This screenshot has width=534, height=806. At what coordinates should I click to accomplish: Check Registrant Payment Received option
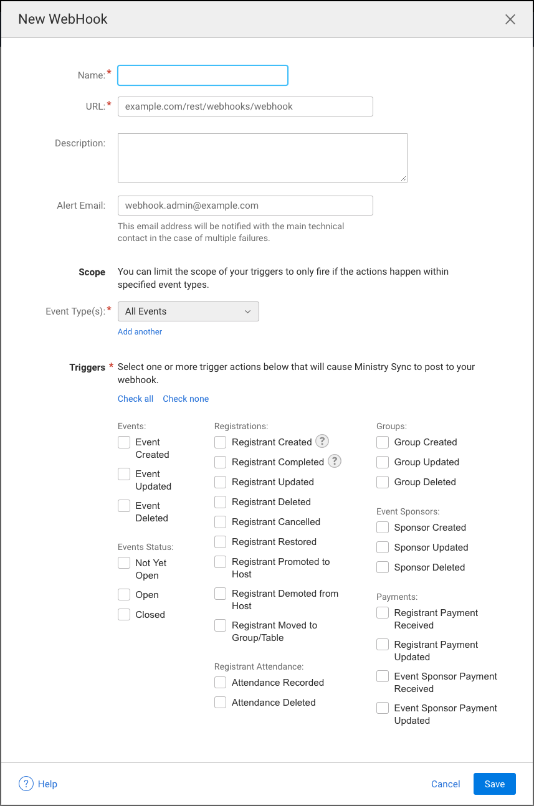click(383, 613)
